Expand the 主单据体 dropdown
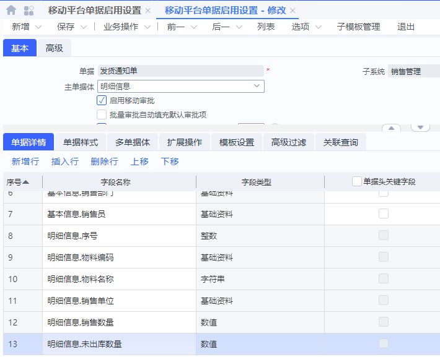440x357 pixels. click(257, 86)
